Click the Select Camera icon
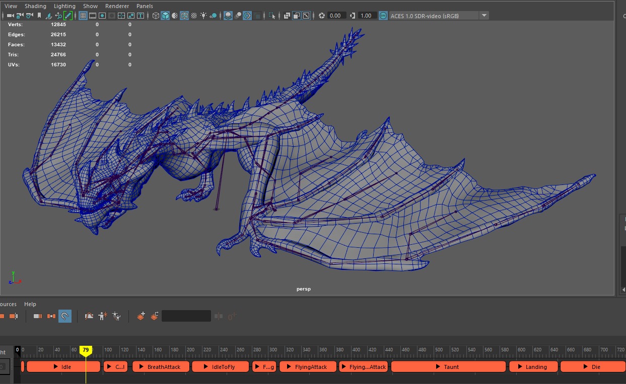This screenshot has width=626, height=384. (10, 16)
